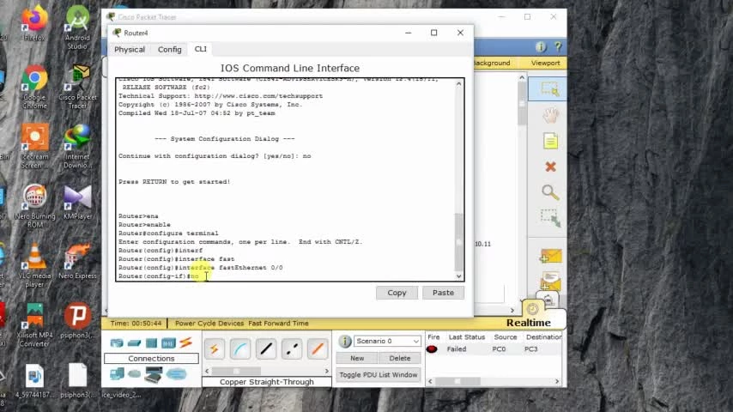The width and height of the screenshot is (733, 412).
Task: Choose the automatic connection lightning cable
Action: coord(214,349)
